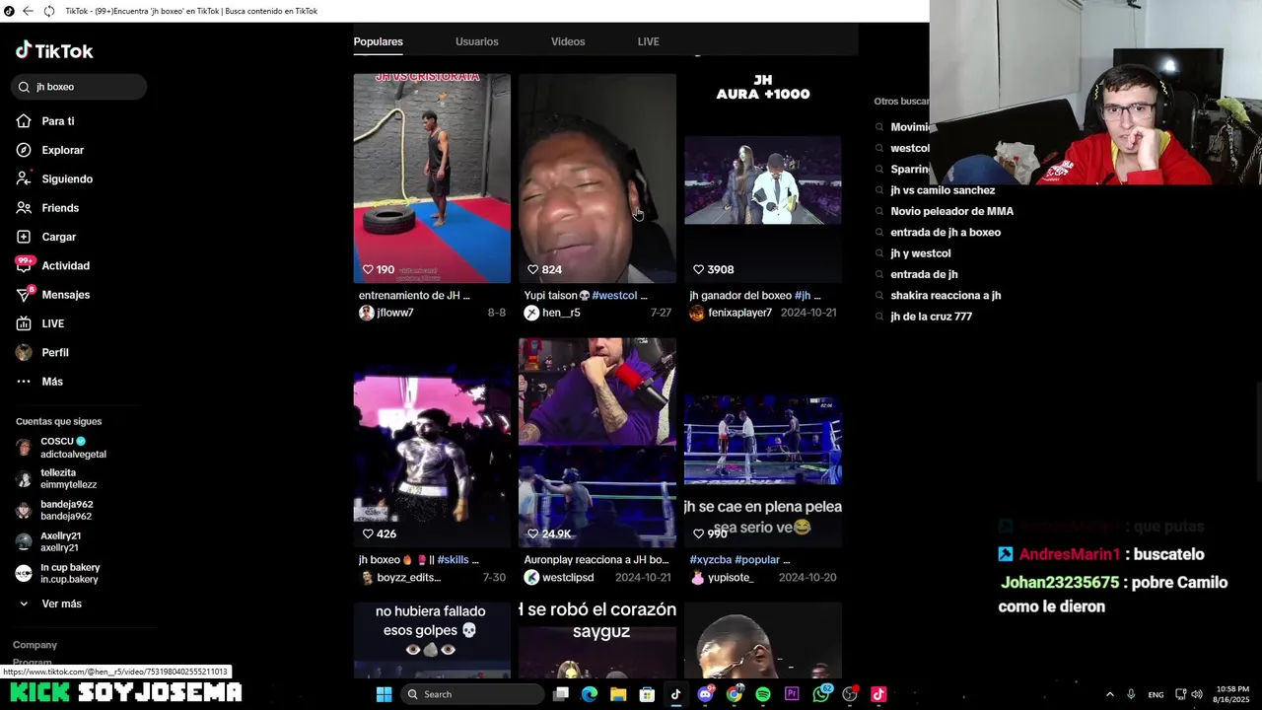This screenshot has width=1262, height=710.
Task: Open the Perfil avatar icon
Action: [x=24, y=352]
